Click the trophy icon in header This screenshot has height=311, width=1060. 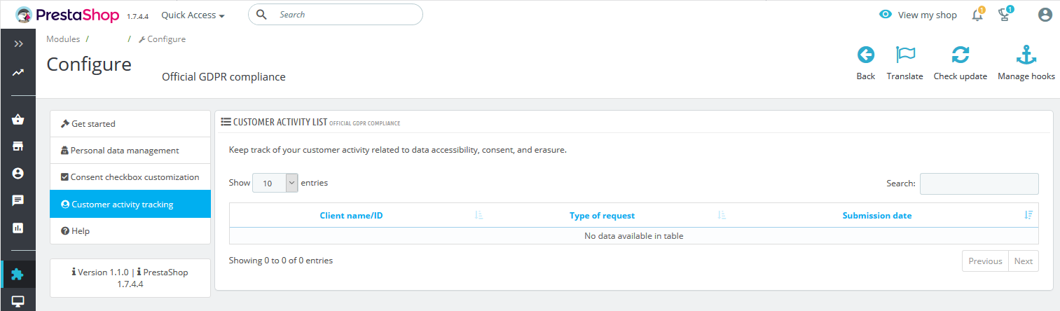1005,15
